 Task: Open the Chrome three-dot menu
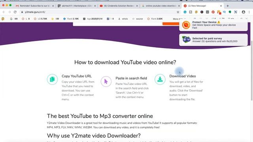pyautogui.click(x=249, y=12)
